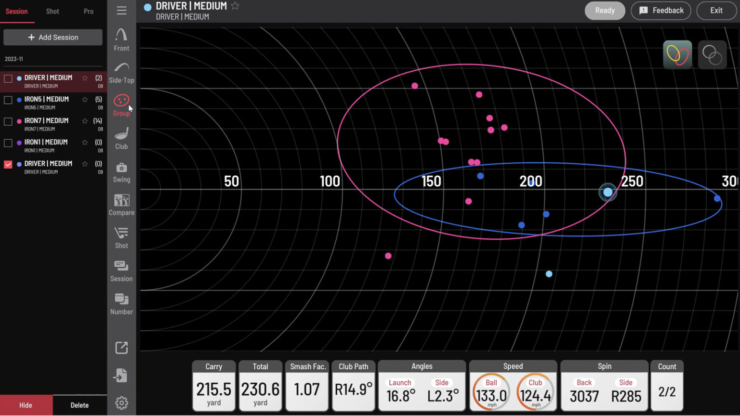Uncheck the bottom DRIVER | MEDIUM session

point(8,165)
